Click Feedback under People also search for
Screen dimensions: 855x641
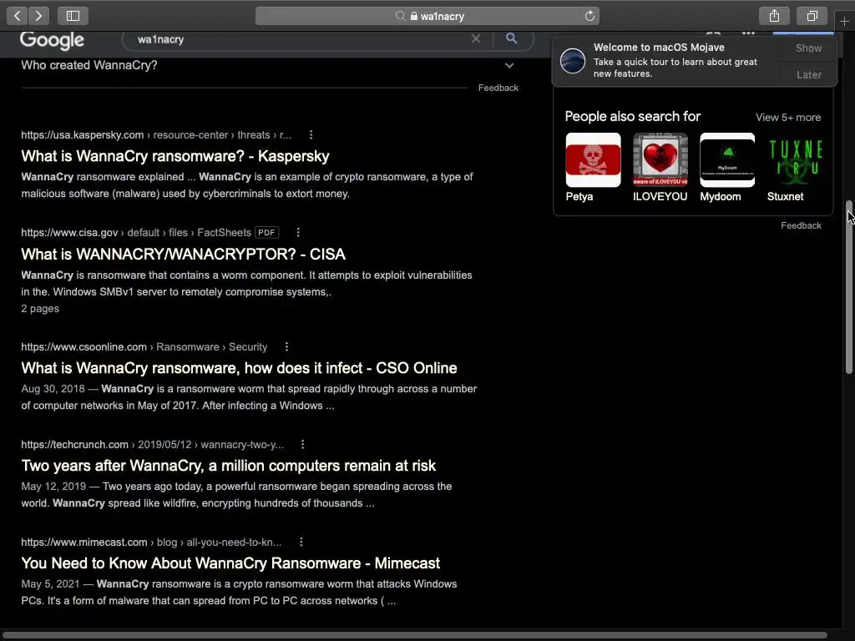click(801, 225)
